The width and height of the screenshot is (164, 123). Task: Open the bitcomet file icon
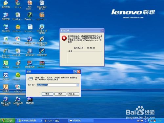point(30,27)
